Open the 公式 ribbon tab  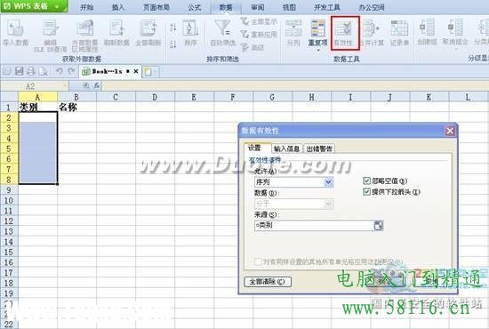click(x=194, y=7)
